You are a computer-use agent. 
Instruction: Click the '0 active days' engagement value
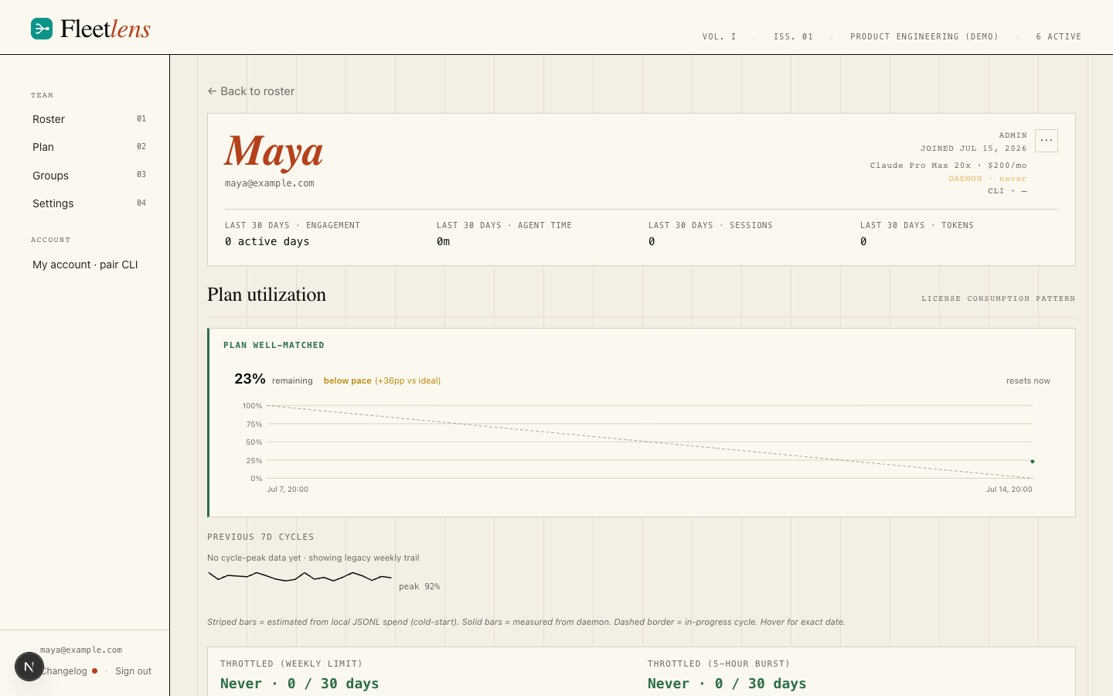[x=267, y=241]
